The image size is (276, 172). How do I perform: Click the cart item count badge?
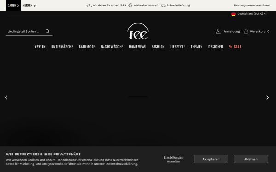tap(268, 31)
